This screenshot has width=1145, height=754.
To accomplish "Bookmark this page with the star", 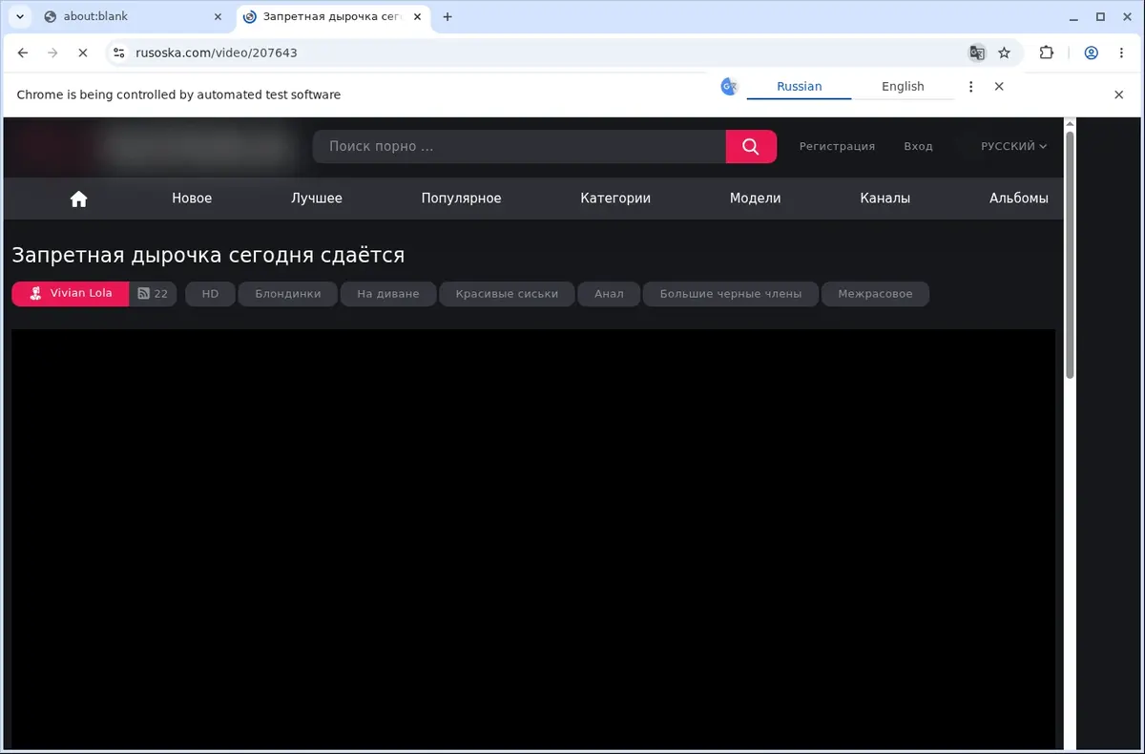I will 1004,53.
